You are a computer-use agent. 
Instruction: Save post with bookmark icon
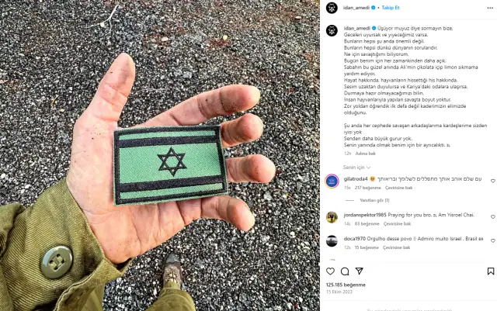491,271
